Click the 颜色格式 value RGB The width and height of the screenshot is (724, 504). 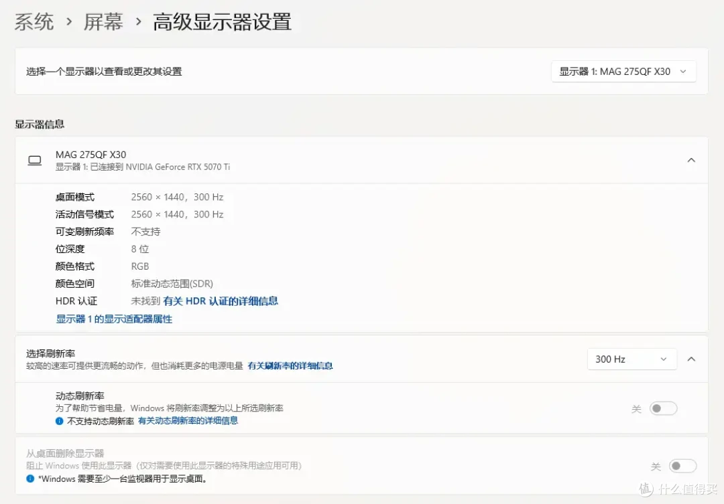tap(140, 266)
